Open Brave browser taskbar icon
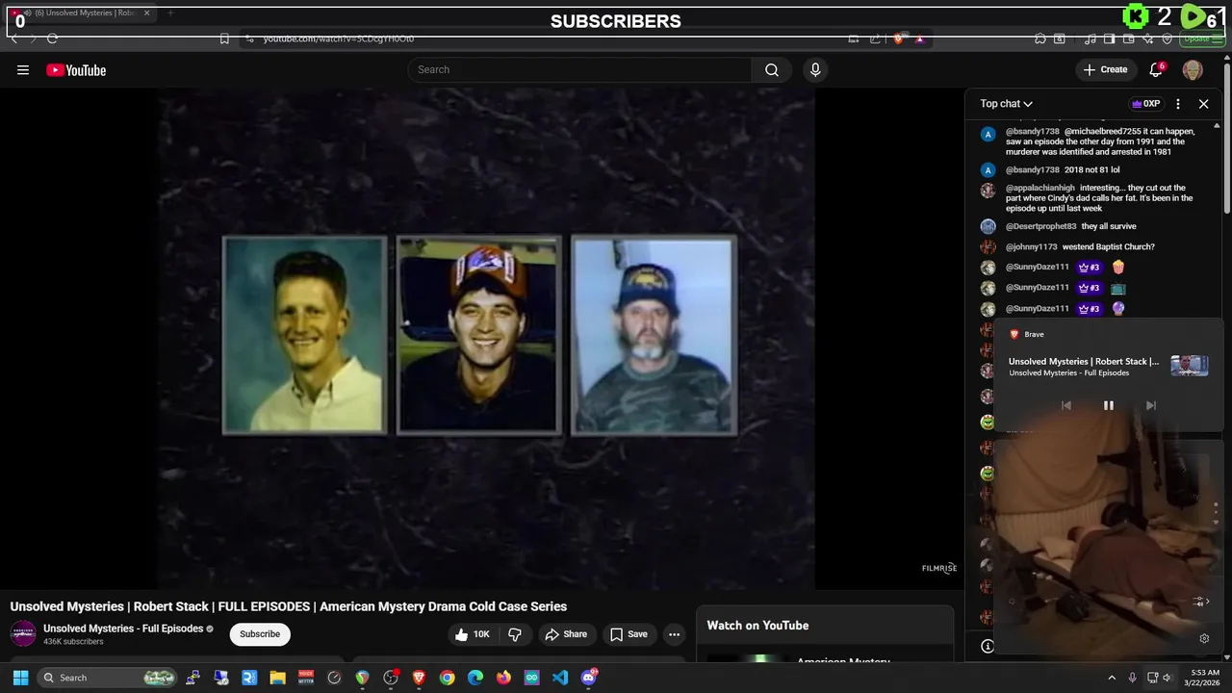This screenshot has height=693, width=1232. click(x=419, y=678)
